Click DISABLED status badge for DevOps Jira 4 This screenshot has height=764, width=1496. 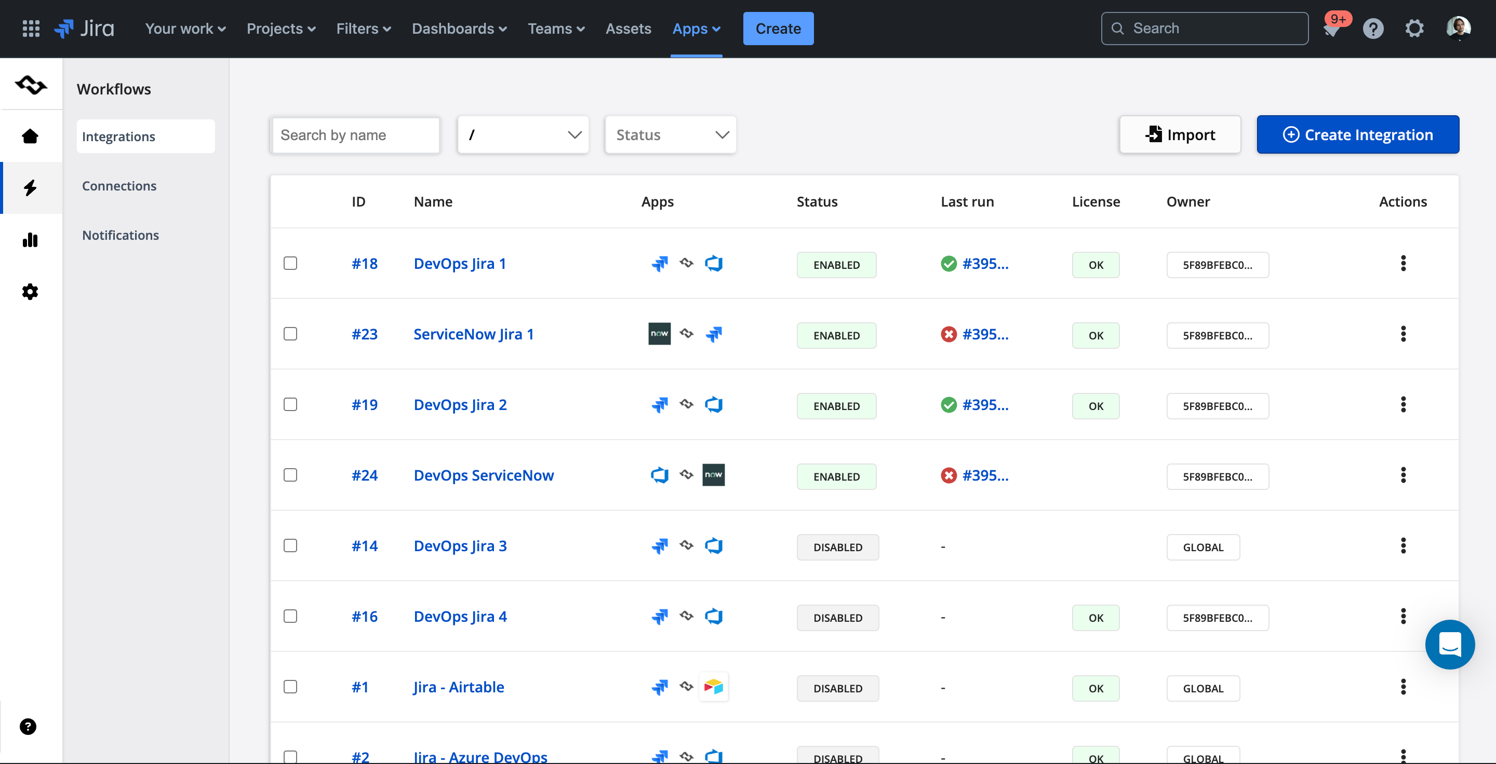[x=837, y=618]
